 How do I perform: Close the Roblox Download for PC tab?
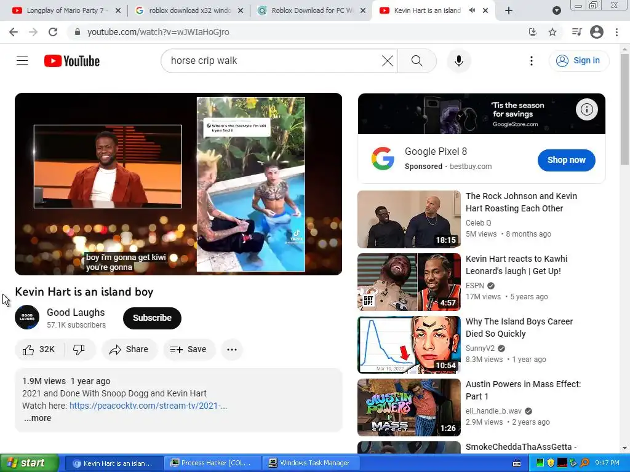[x=363, y=11]
